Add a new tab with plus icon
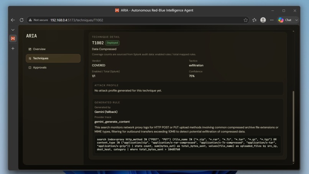Viewport: 309px width, 174px height. tap(13, 48)
